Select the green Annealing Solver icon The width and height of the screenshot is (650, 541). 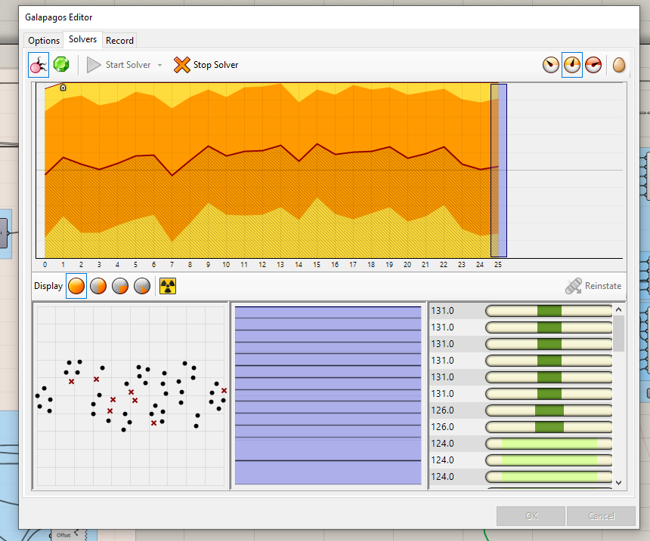tap(61, 65)
